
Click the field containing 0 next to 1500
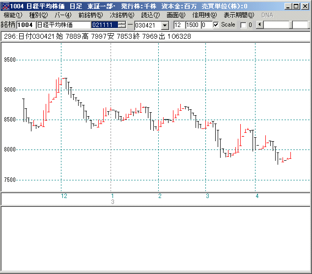tap(206, 25)
